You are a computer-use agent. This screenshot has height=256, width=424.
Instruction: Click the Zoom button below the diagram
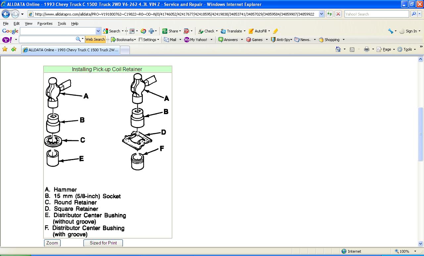[x=52, y=243]
